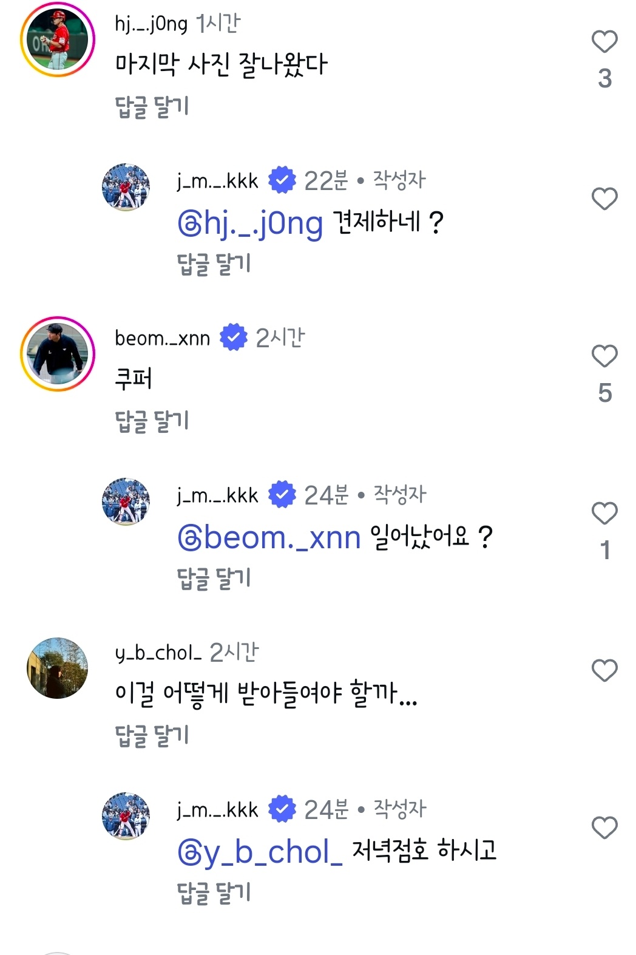Reply to the 저녁점호 하시고 comment
Image resolution: width=636 pixels, height=955 pixels.
pos(214,893)
